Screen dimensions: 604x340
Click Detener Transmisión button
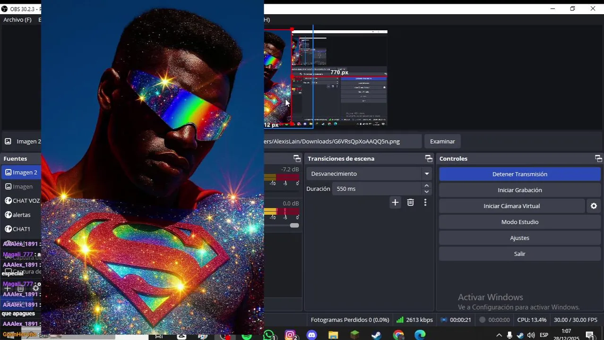click(x=520, y=174)
